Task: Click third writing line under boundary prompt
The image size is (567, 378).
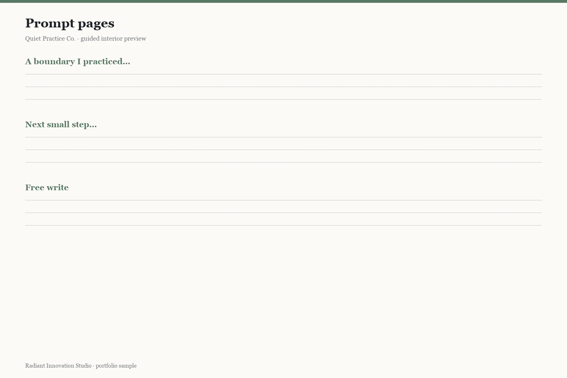Action: tap(283, 99)
